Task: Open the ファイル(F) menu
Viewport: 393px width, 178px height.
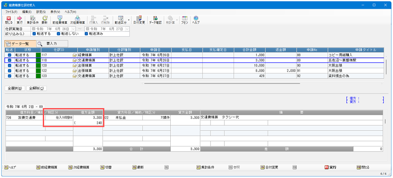Action: pyautogui.click(x=11, y=12)
